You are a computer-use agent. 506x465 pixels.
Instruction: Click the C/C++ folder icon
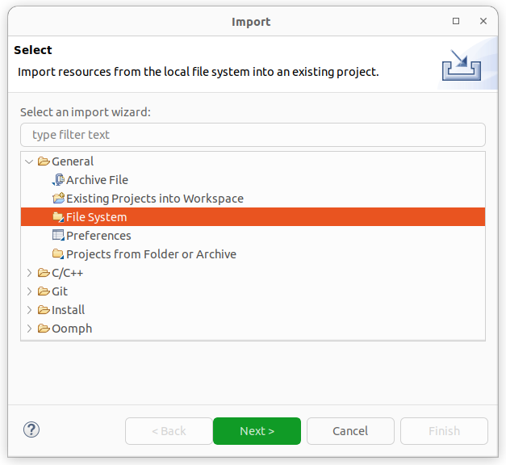click(x=44, y=273)
